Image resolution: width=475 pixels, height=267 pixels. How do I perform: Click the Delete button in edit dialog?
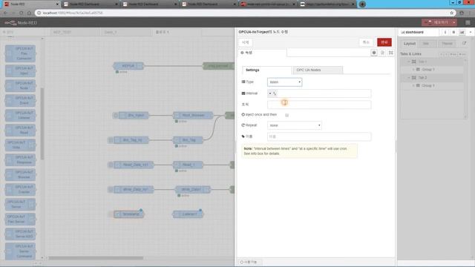pyautogui.click(x=246, y=42)
